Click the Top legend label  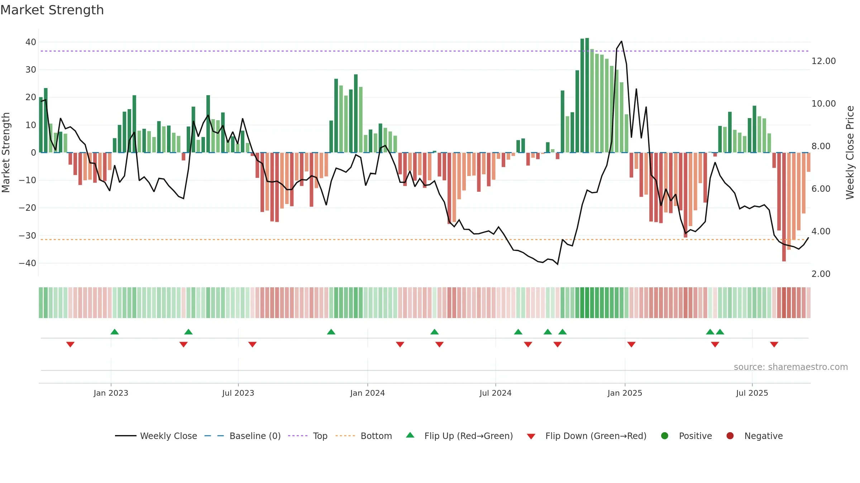point(320,436)
